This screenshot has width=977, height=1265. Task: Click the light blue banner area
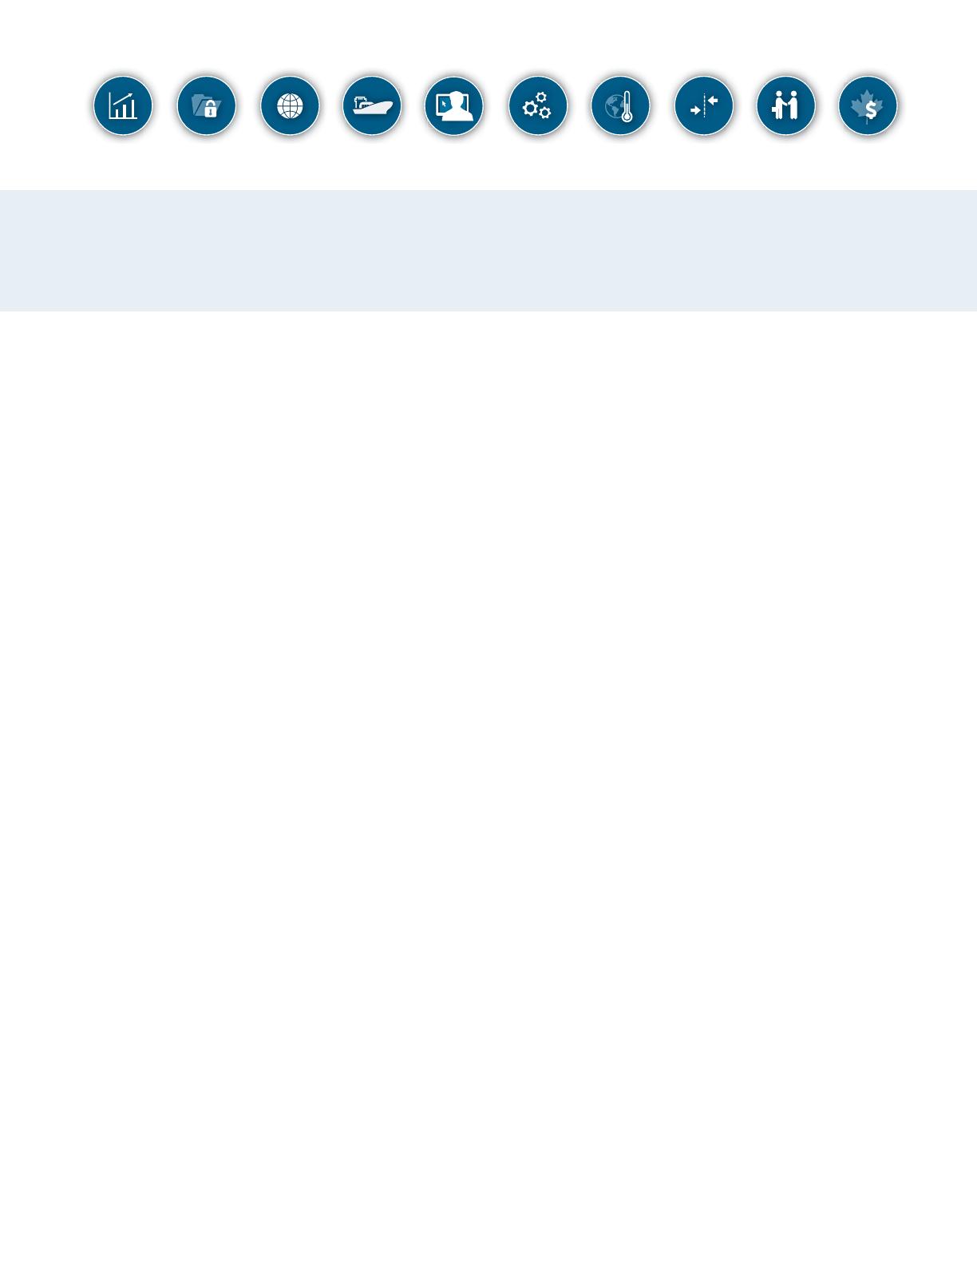(489, 251)
